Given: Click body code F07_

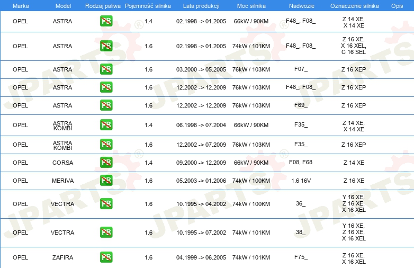Looking at the screenshot, I should pyautogui.click(x=301, y=69).
